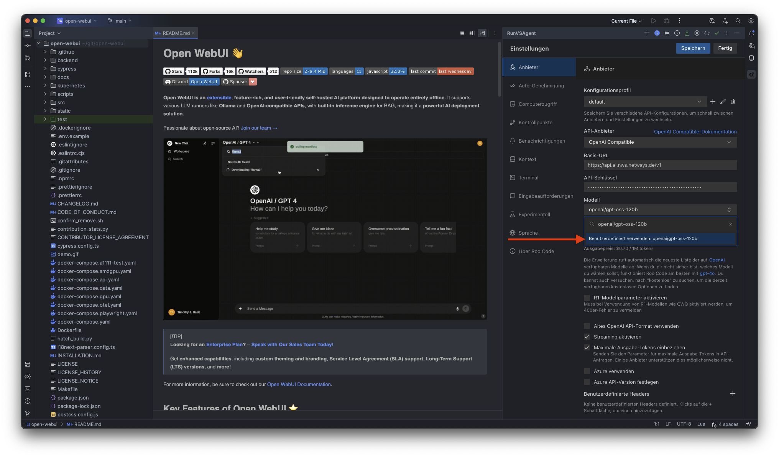Select the Sprache settings tab
Screen dimensions: 779x457
pyautogui.click(x=539, y=233)
